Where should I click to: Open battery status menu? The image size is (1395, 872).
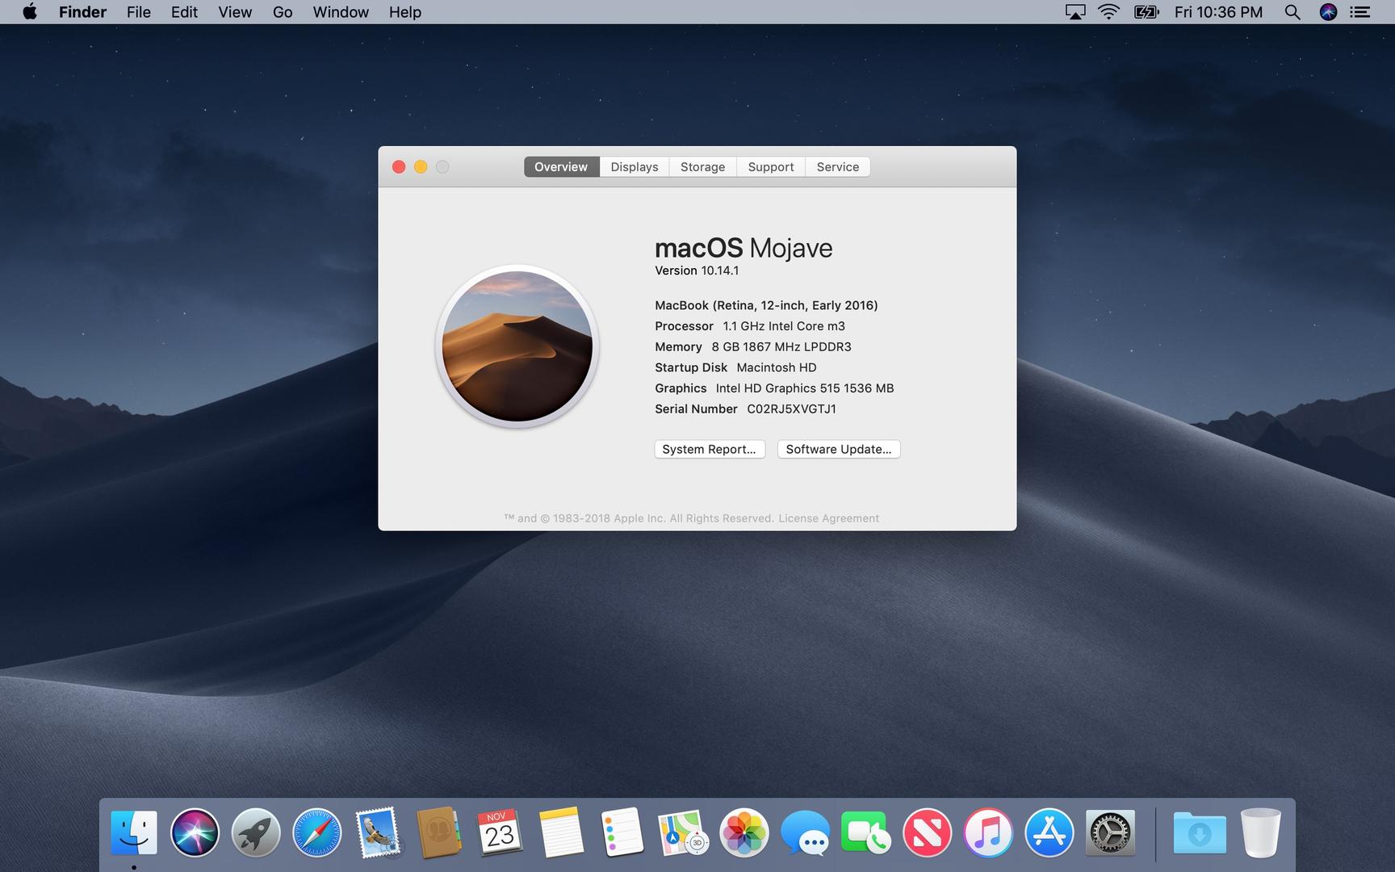point(1146,12)
